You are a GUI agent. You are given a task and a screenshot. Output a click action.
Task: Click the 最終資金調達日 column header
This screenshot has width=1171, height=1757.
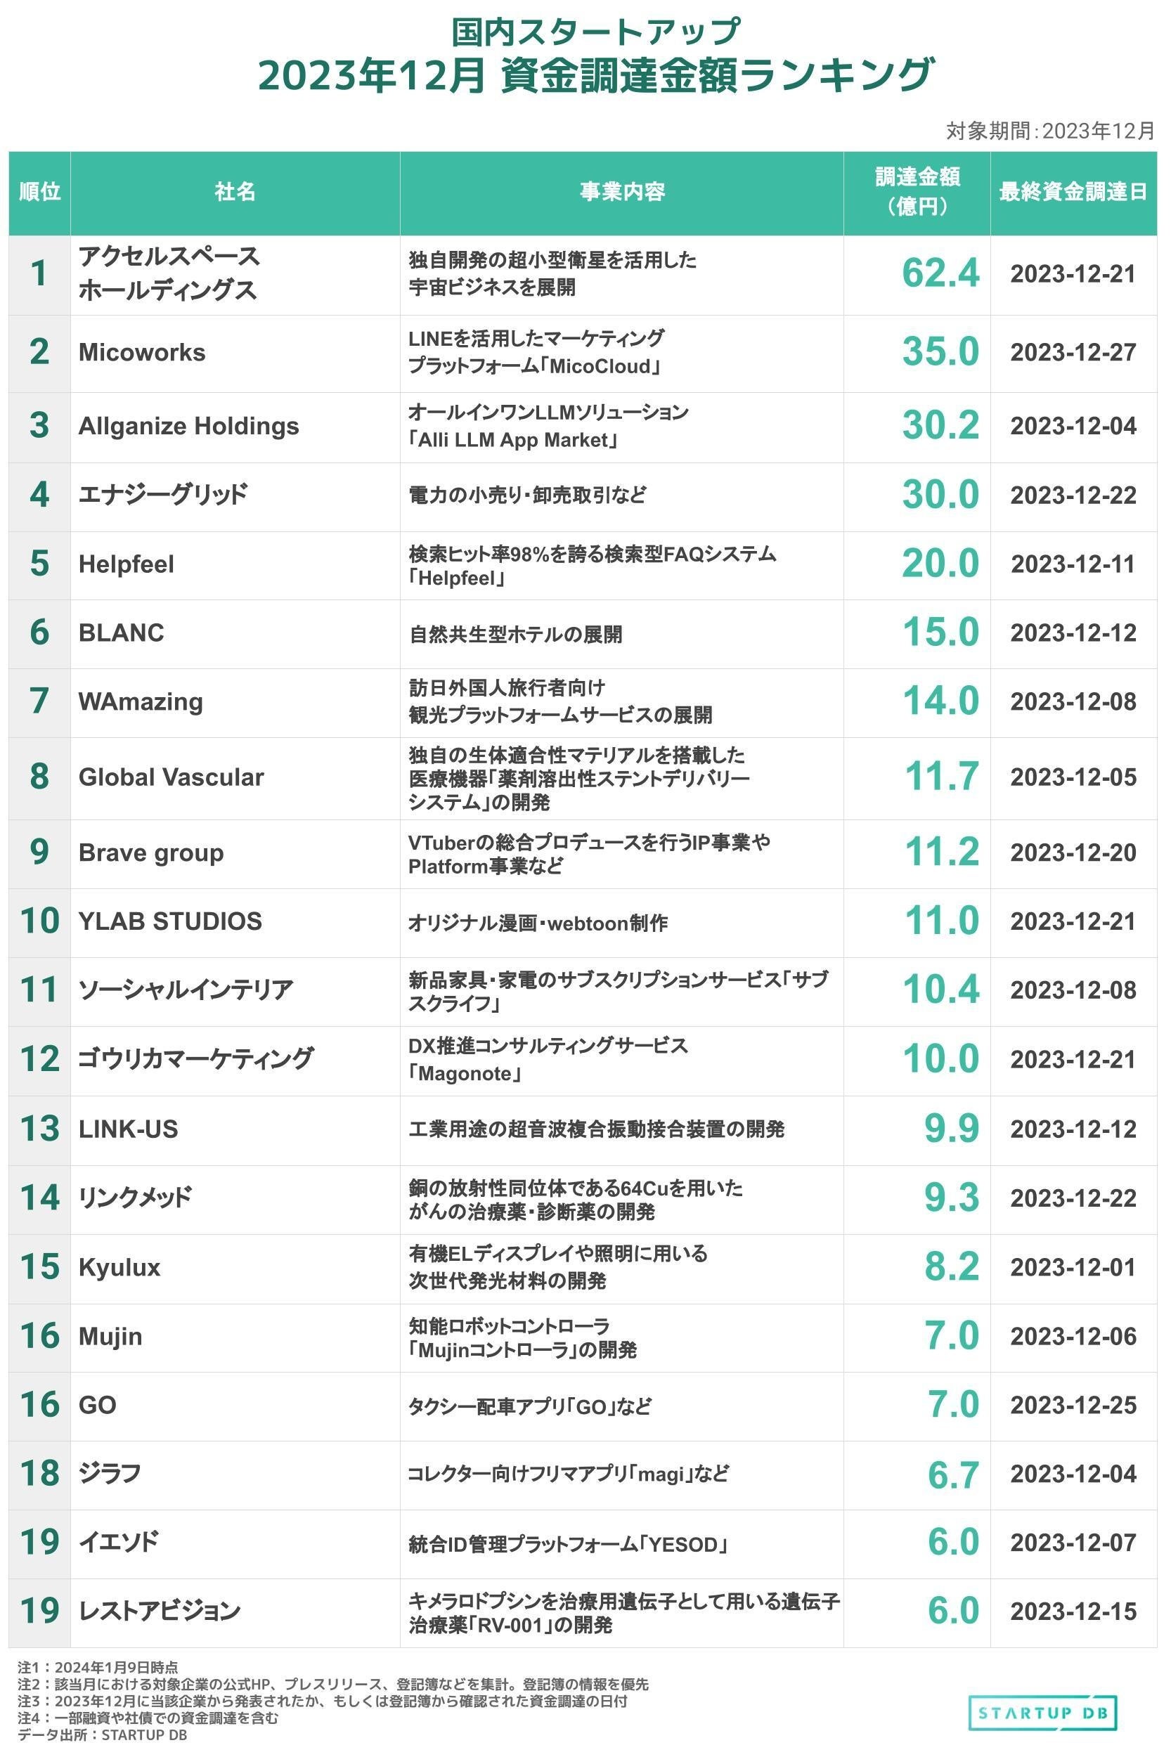pyautogui.click(x=1073, y=192)
